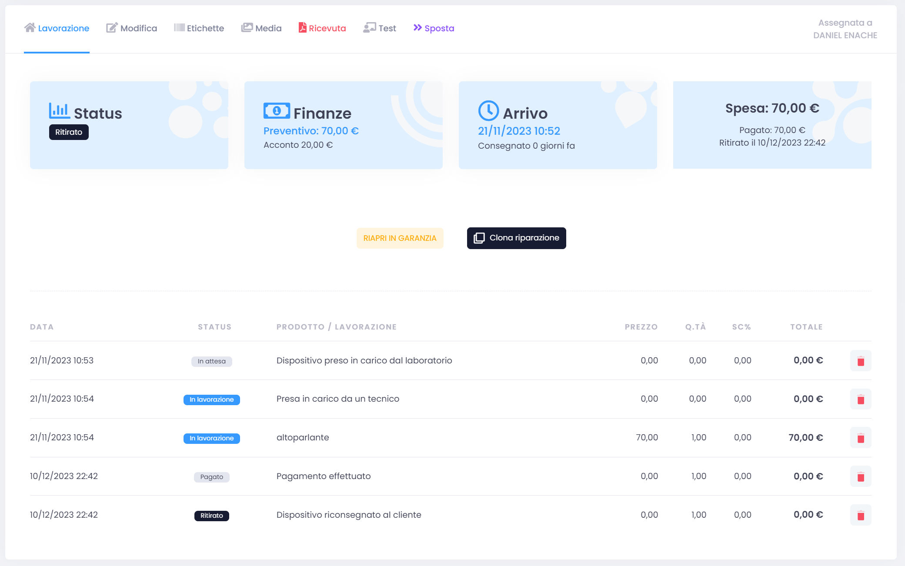Go to the Media tab

tap(261, 28)
